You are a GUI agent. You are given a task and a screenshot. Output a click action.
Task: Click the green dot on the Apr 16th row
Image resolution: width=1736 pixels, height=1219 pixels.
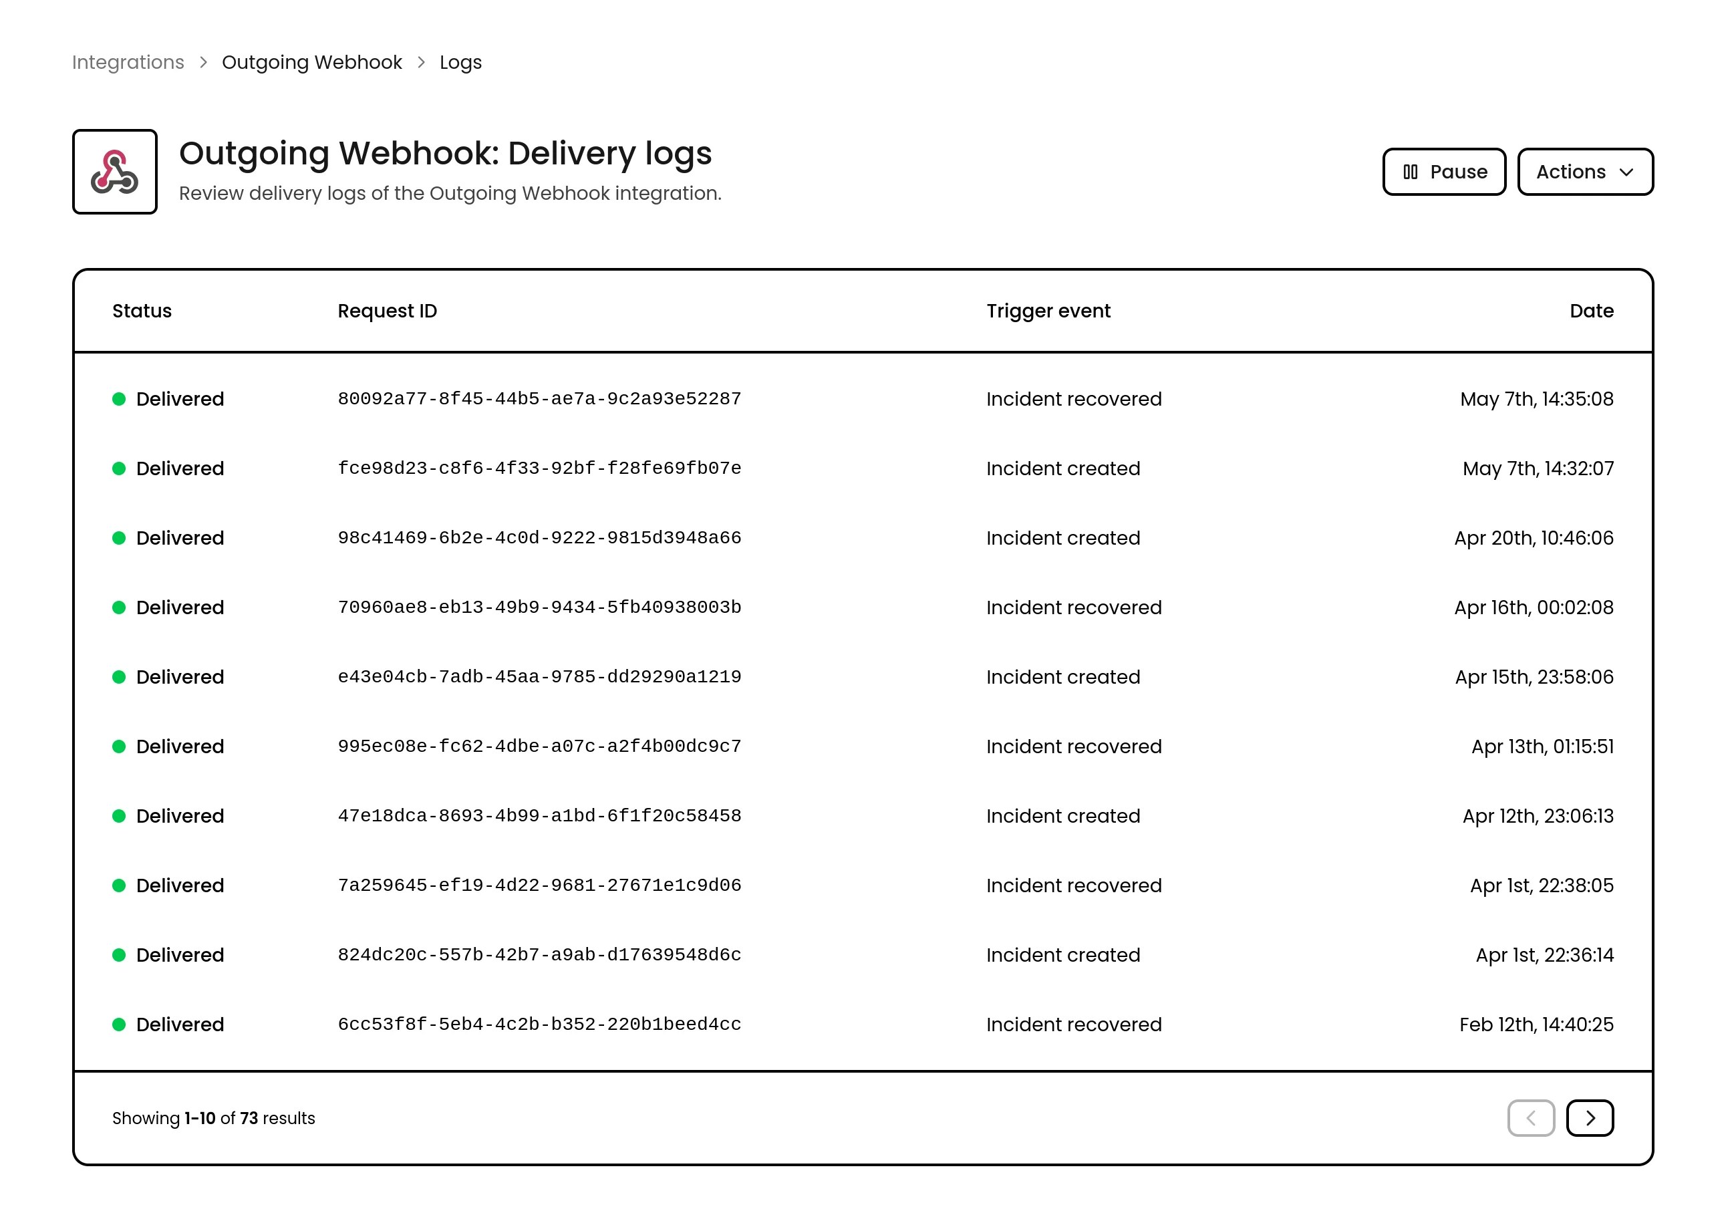pos(119,607)
